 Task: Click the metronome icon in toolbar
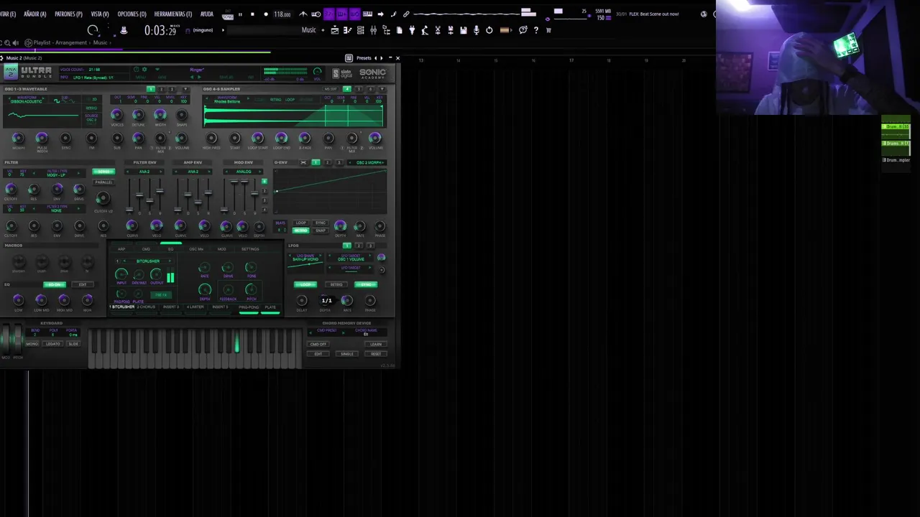click(x=303, y=14)
